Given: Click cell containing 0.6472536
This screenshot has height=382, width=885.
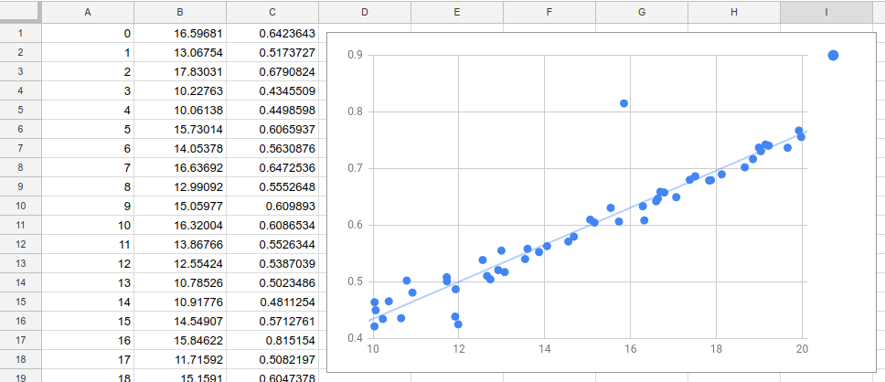Looking at the screenshot, I should click(272, 167).
